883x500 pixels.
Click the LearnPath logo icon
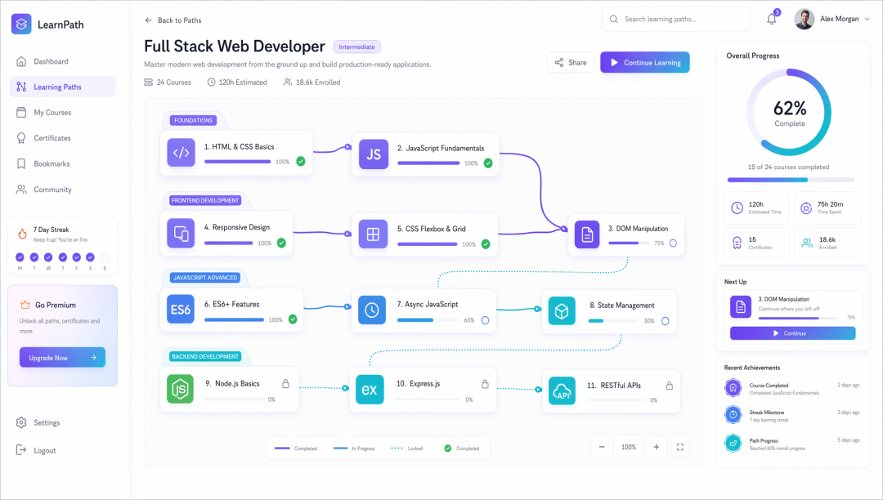pos(21,25)
